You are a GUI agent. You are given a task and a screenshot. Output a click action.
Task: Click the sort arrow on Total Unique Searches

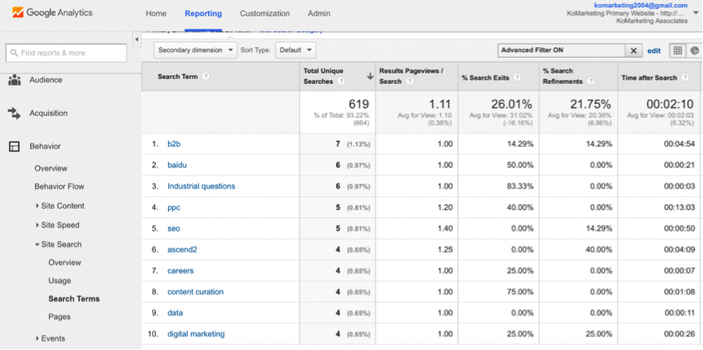(370, 76)
